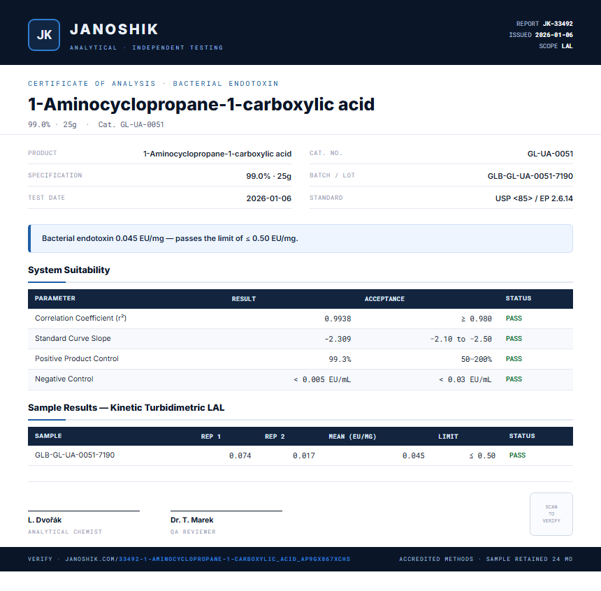Click acceptance range 50-200%
The image size is (601, 591).
[x=477, y=359]
